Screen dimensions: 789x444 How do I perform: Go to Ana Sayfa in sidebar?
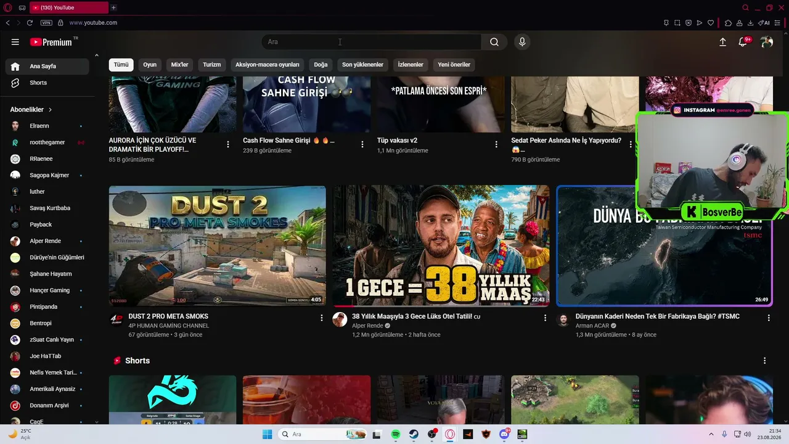pyautogui.click(x=47, y=67)
